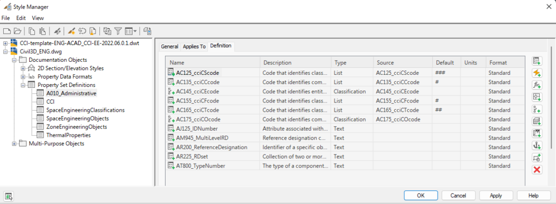Select the AT800_TypeNumber row name

click(x=201, y=165)
